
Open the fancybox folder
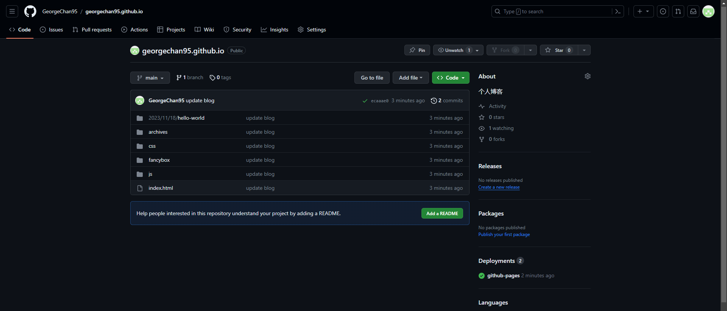(x=159, y=160)
